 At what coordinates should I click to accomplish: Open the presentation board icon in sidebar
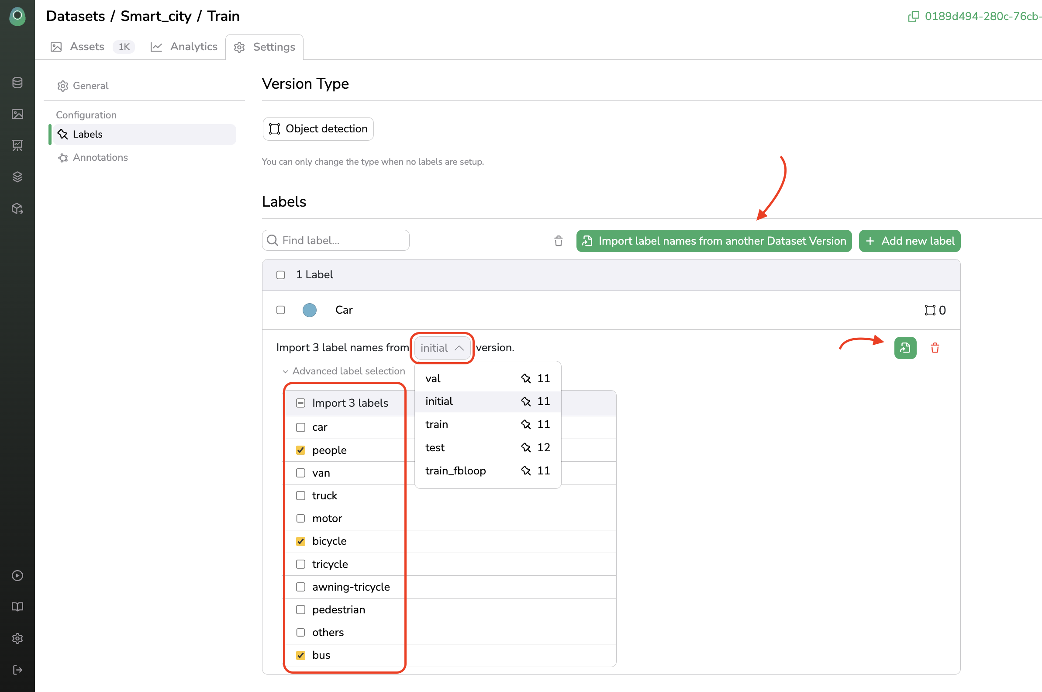point(17,145)
